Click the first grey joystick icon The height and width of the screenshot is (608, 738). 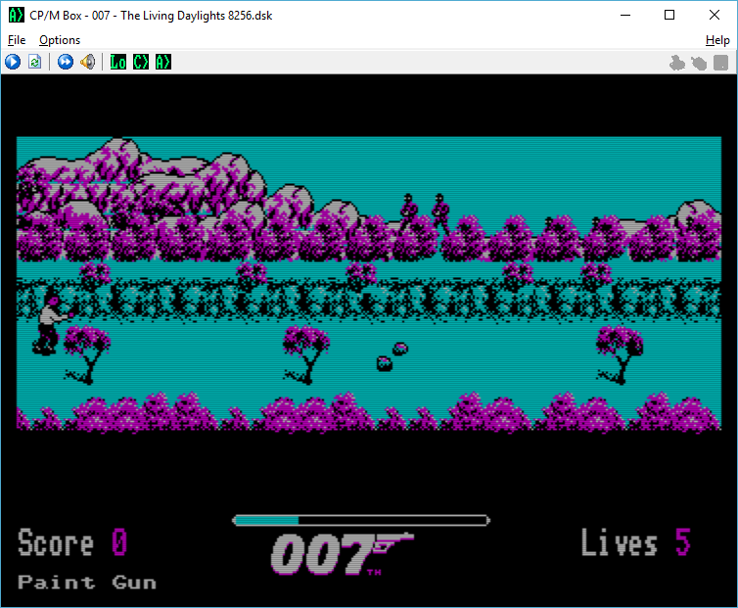[676, 63]
